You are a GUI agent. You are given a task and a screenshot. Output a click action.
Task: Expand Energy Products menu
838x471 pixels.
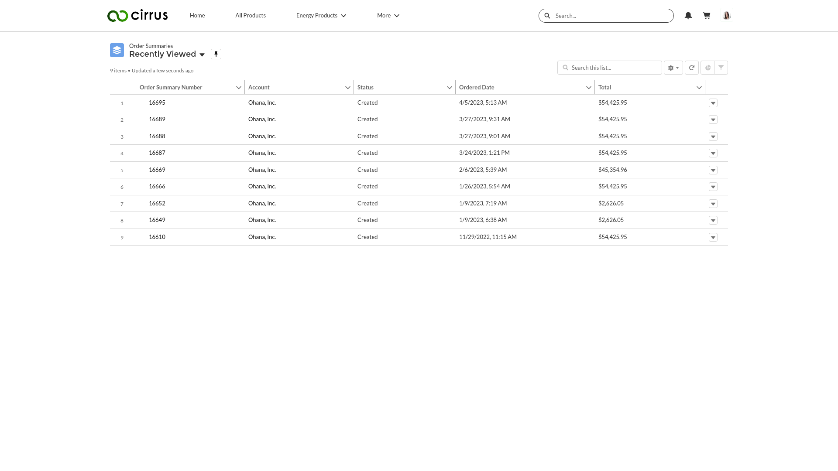pyautogui.click(x=321, y=15)
